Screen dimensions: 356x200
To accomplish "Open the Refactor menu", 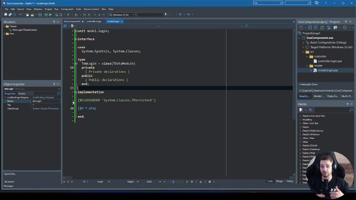I will pyautogui.click(x=38, y=9).
